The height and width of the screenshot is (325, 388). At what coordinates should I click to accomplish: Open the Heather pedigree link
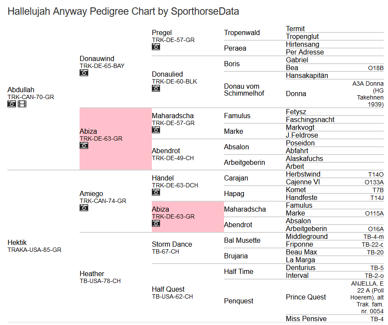point(92,274)
